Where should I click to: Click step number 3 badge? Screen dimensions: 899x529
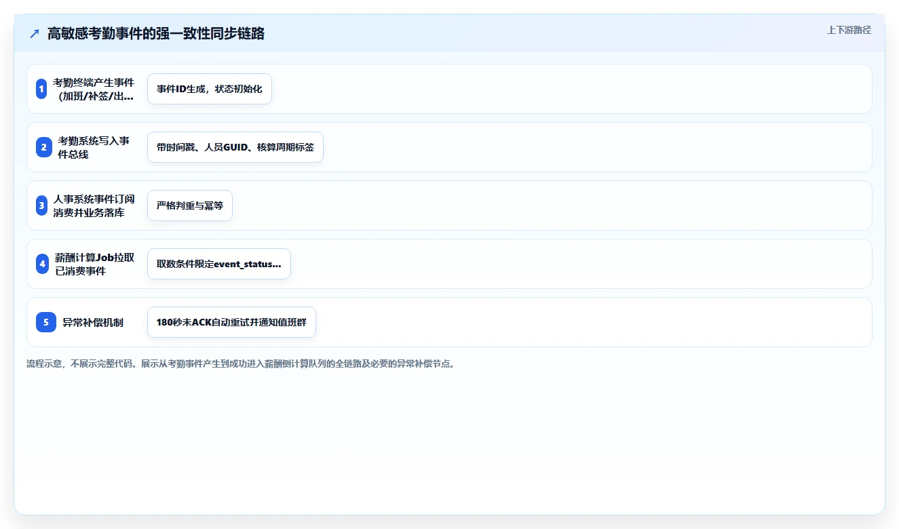[x=41, y=205]
